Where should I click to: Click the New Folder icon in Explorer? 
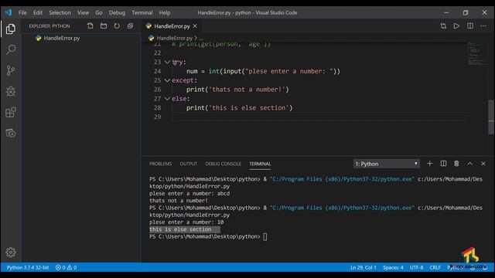pyautogui.click(x=104, y=25)
